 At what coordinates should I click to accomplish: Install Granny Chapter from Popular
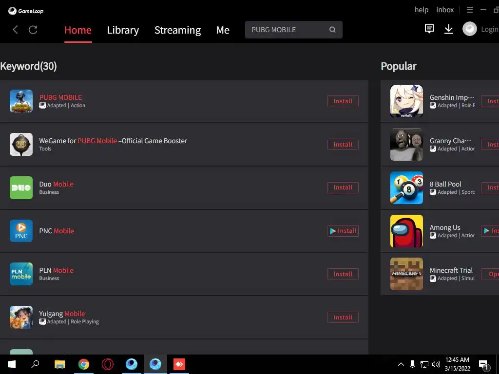pos(490,144)
